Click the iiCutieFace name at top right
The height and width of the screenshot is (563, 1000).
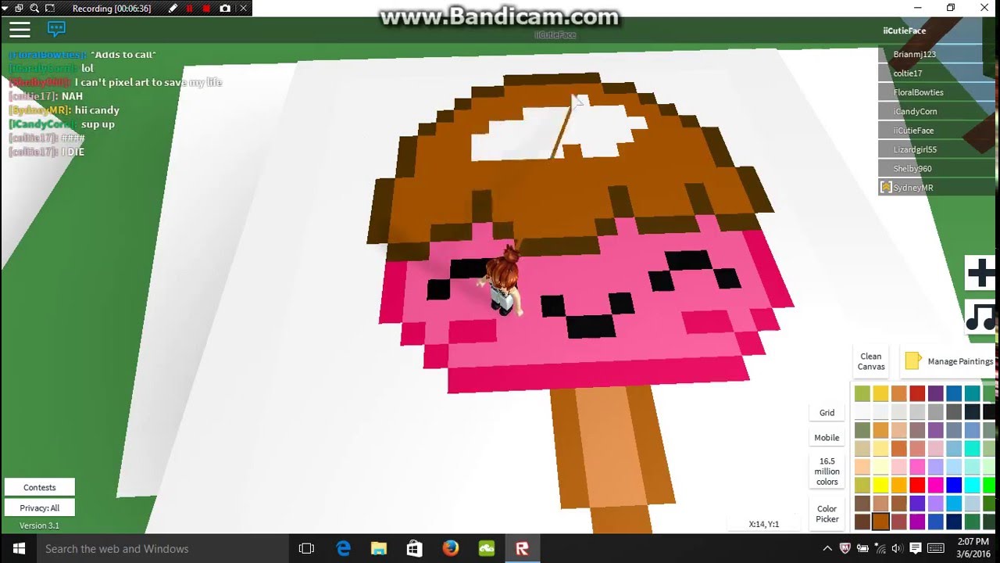[x=904, y=30]
